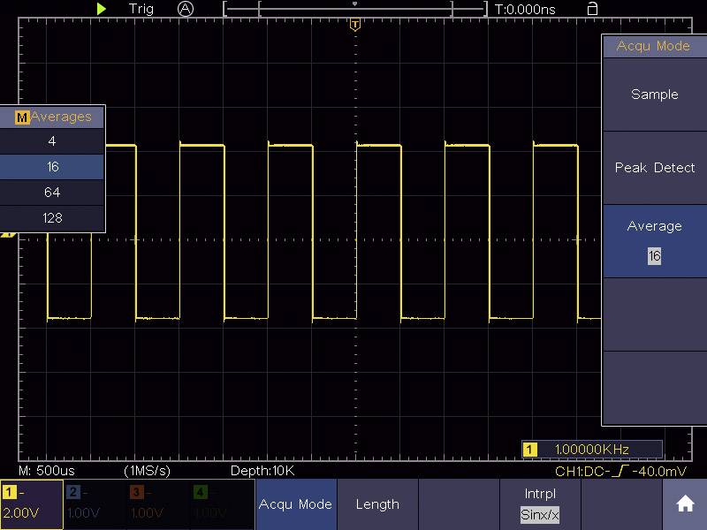Select 64 from the Averages list
The height and width of the screenshot is (530, 707).
[52, 192]
